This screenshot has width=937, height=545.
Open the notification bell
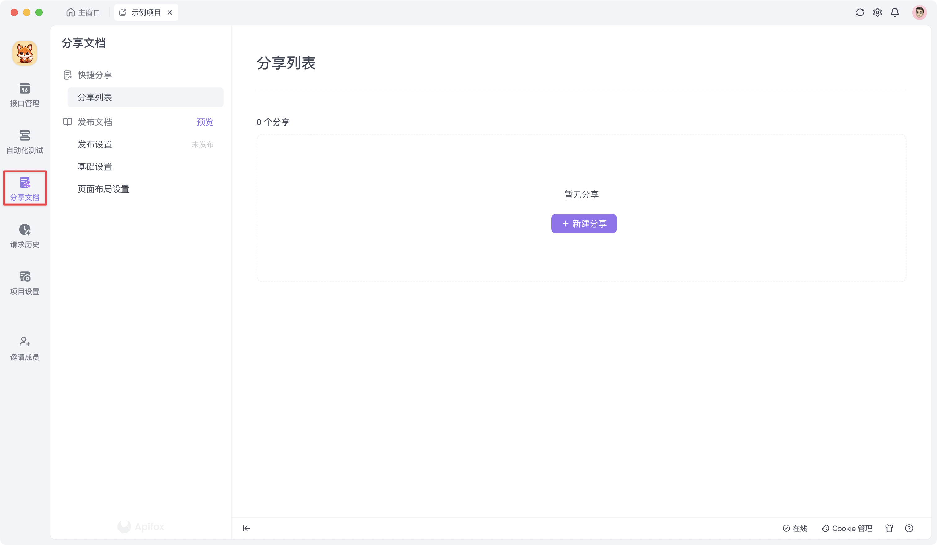pos(895,12)
